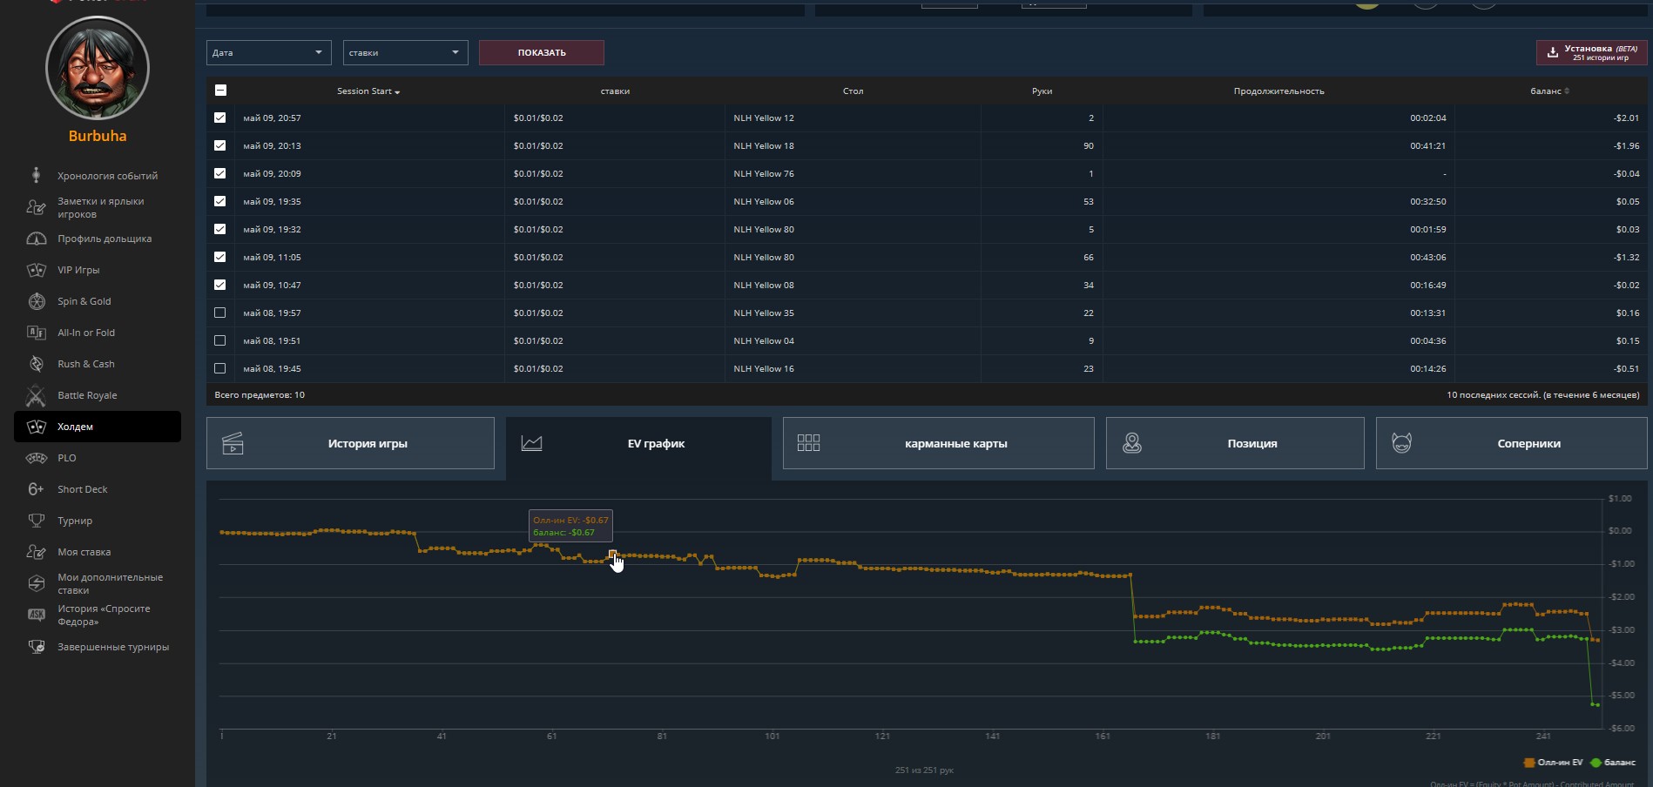Click the Продолжительность column header

(x=1279, y=91)
